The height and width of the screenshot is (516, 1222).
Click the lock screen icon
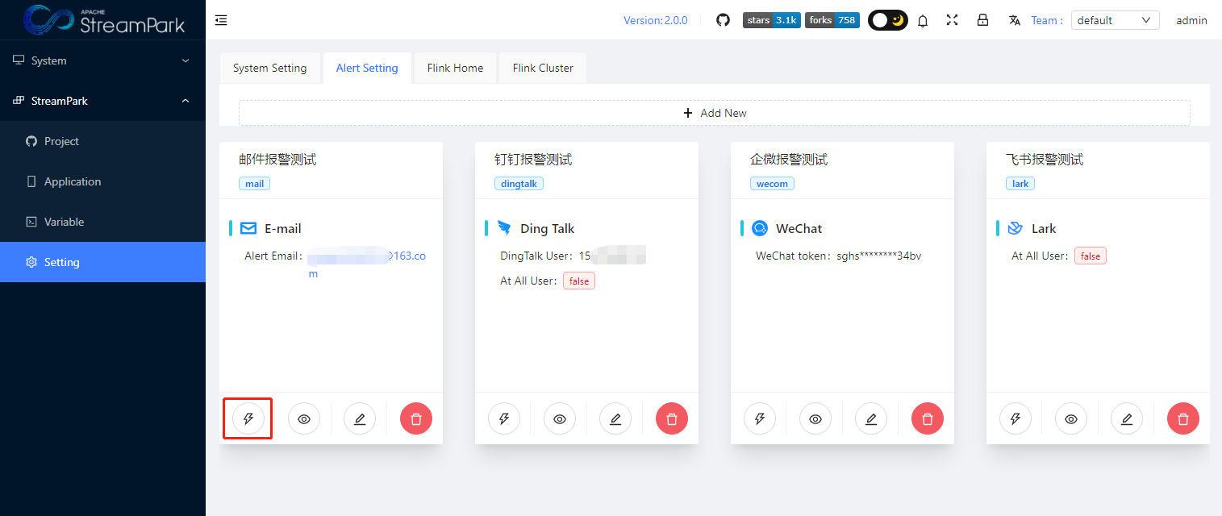(x=982, y=20)
